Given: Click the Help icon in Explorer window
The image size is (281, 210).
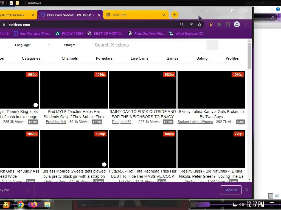Looking at the screenshot, I should [x=278, y=9].
